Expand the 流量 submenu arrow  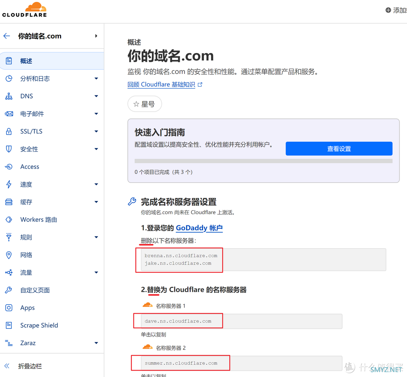click(96, 272)
